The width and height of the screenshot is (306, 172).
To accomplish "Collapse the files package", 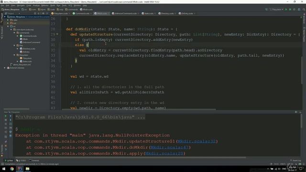I will pyautogui.click(x=14, y=45).
